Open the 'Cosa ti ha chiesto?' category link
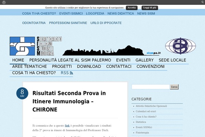This screenshot has height=137, width=205. pos(146,117)
